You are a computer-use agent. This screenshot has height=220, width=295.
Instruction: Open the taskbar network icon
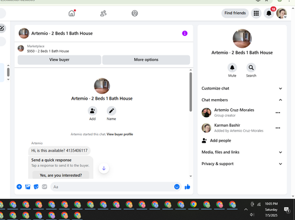[259, 205]
